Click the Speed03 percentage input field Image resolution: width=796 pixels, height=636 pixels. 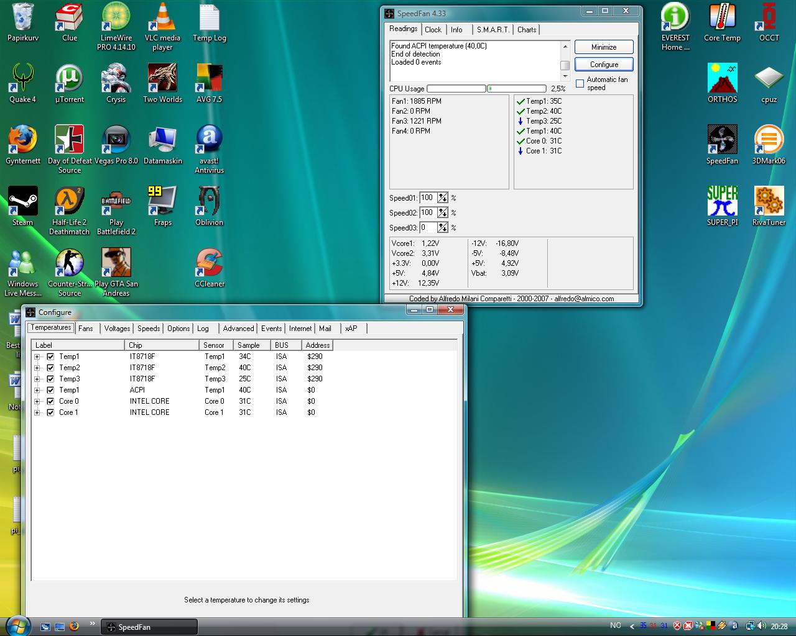coord(428,227)
